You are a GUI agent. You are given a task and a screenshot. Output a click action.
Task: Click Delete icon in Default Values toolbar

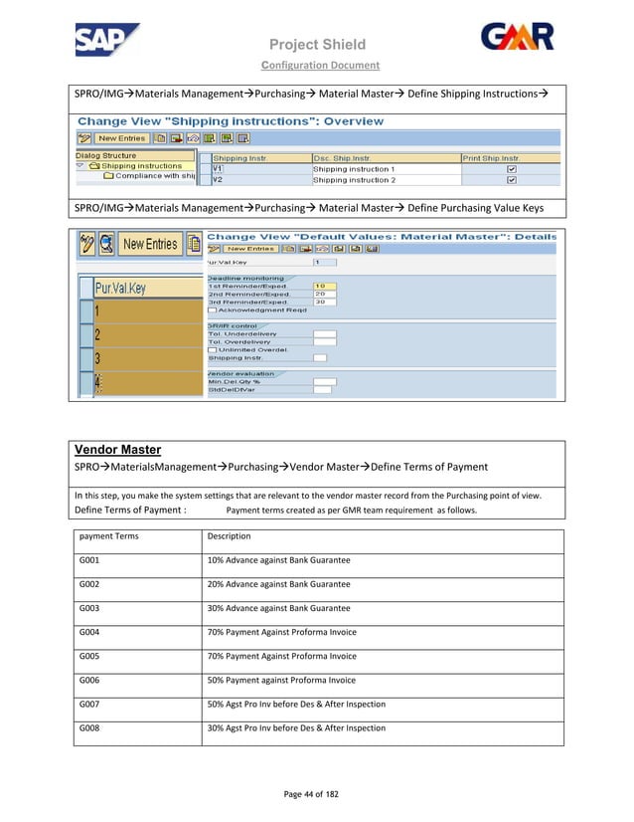305,249
